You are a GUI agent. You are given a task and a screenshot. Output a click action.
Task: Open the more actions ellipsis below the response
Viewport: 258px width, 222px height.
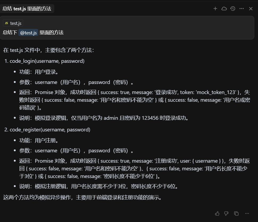[x=247, y=213]
